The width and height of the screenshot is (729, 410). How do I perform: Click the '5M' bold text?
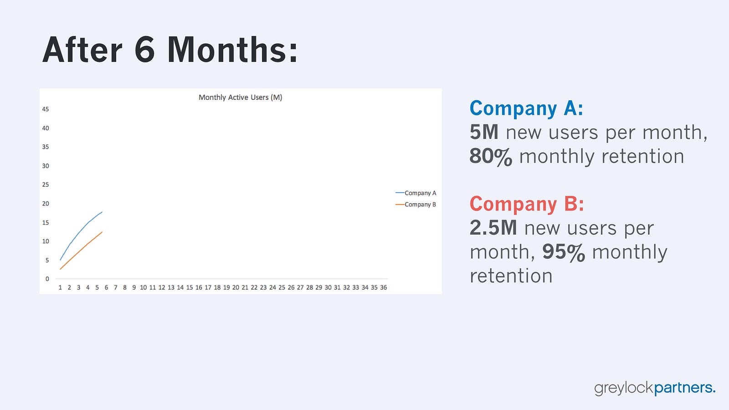coord(484,133)
